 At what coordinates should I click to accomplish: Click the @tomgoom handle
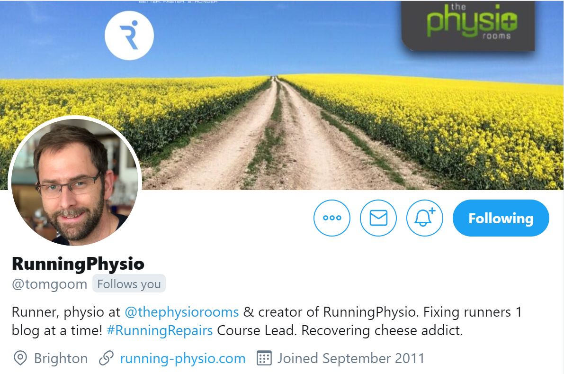pos(50,284)
